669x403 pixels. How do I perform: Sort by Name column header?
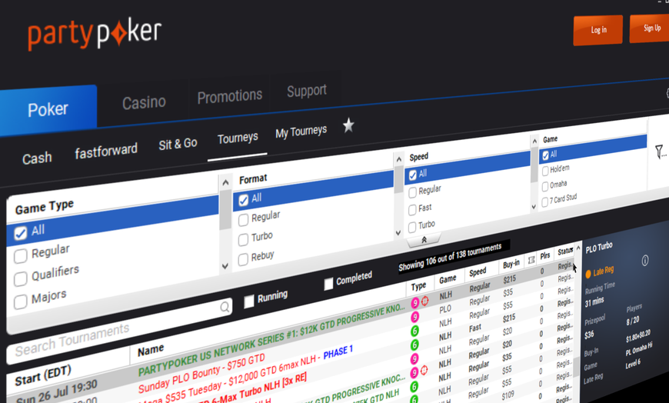(151, 351)
